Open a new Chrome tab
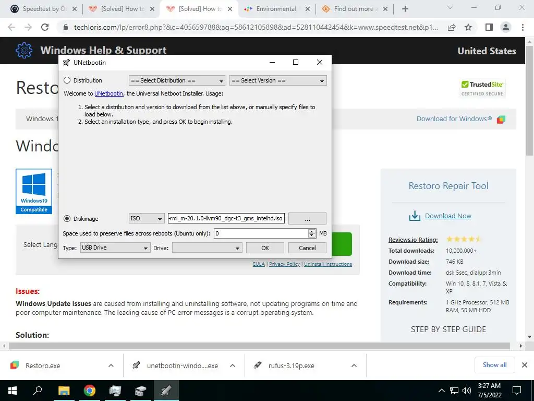 [x=405, y=9]
